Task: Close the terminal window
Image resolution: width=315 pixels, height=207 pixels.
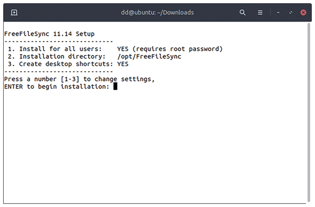Action: [303, 13]
